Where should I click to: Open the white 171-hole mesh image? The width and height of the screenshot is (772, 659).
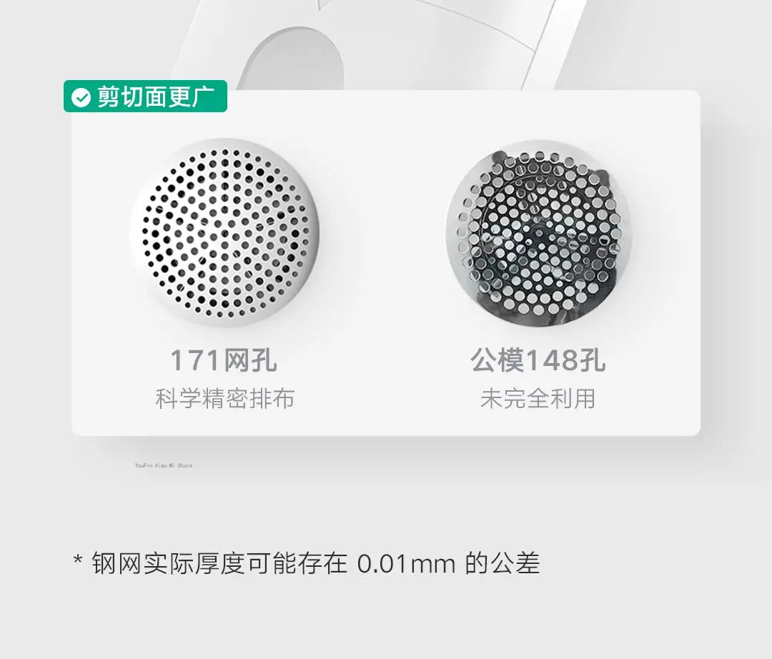[224, 233]
